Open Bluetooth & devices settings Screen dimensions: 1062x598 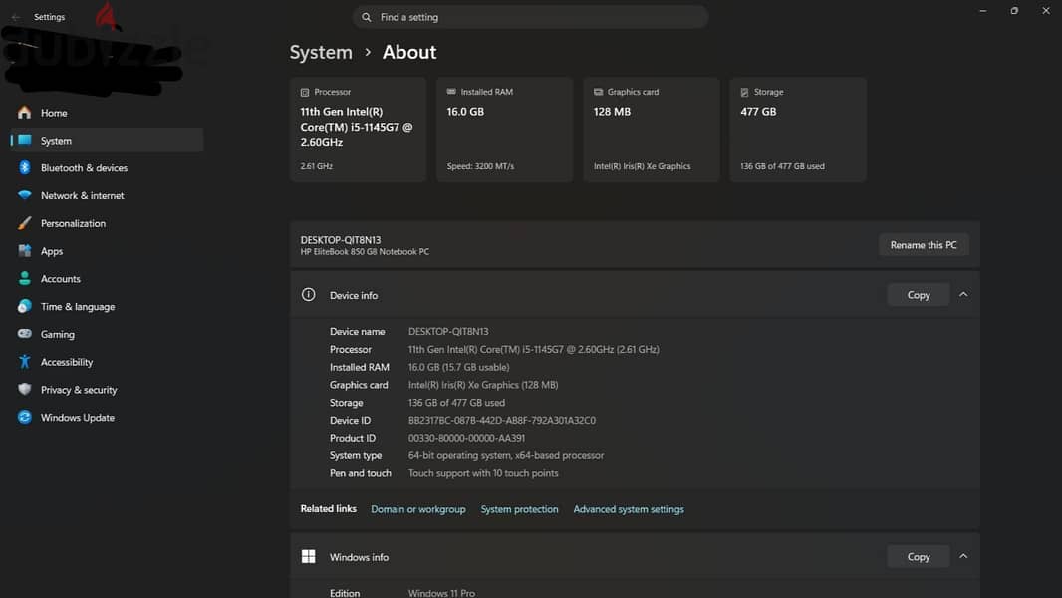point(107,168)
